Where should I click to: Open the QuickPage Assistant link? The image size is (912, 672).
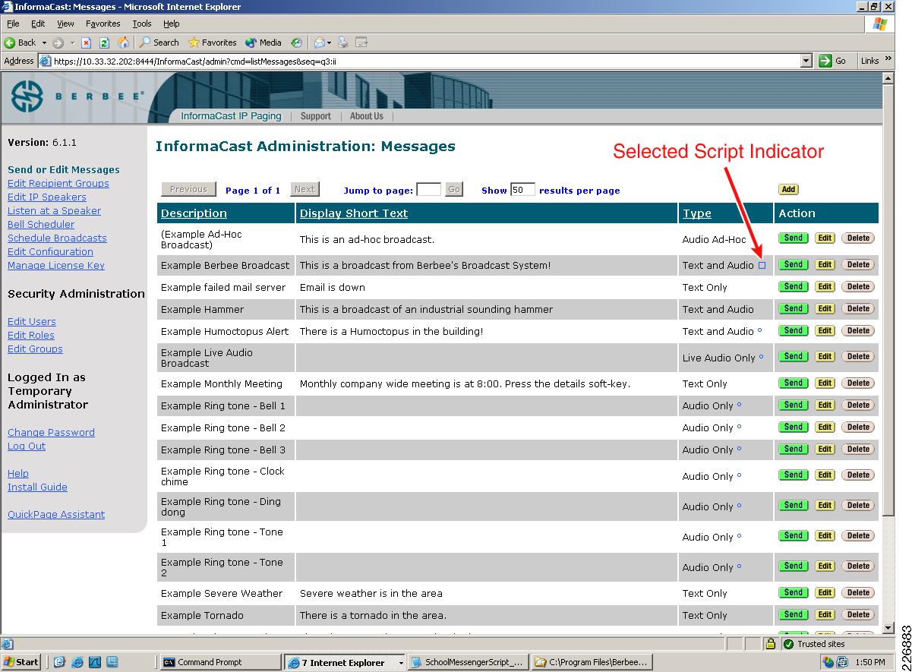[56, 514]
